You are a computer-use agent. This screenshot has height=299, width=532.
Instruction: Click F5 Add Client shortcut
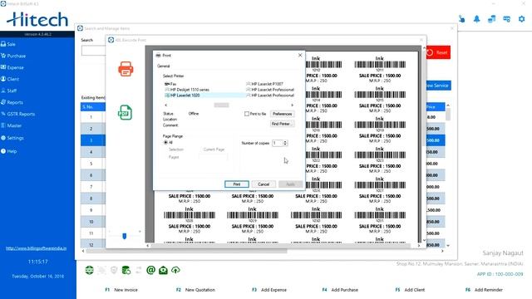(x=410, y=290)
